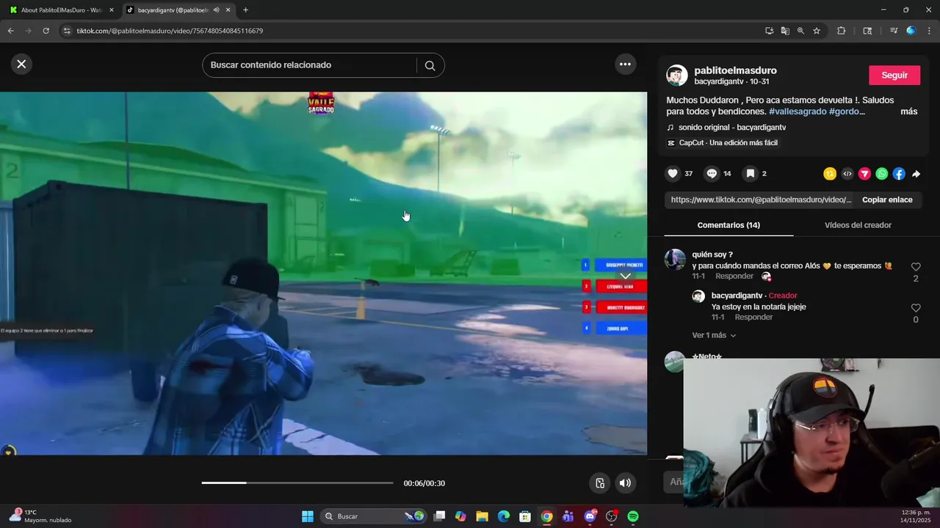Open the #vallesagrado hashtag link
940x528 pixels.
798,111
